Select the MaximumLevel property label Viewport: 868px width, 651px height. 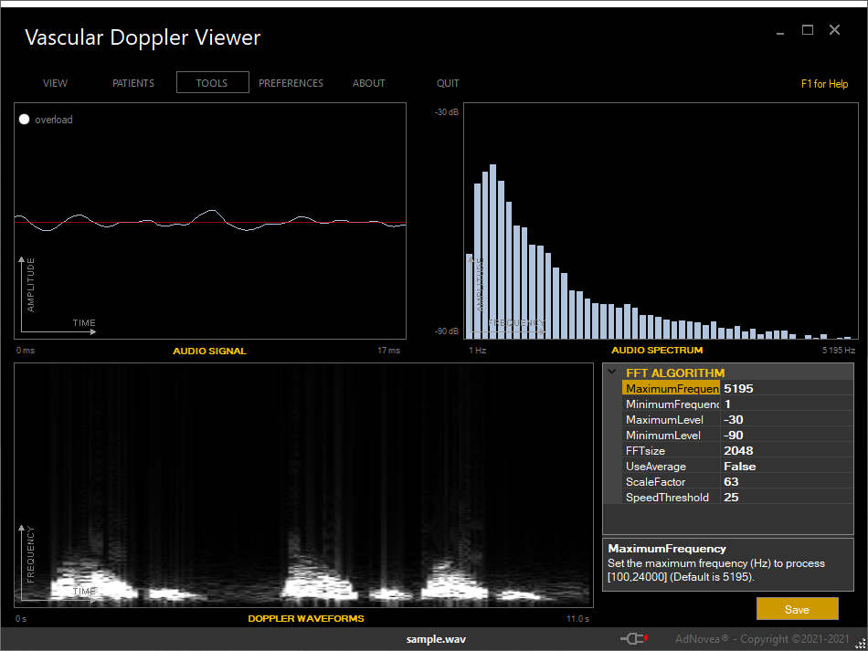click(x=671, y=419)
